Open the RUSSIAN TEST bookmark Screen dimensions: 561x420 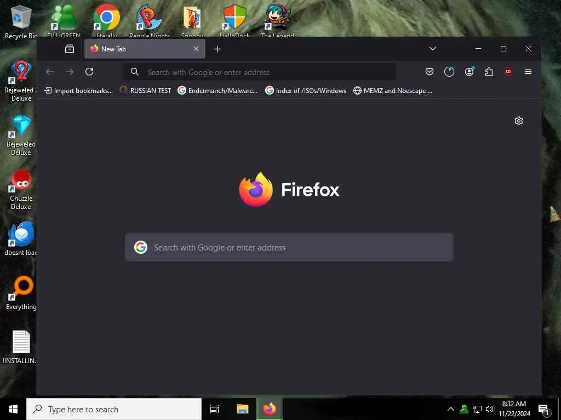[145, 91]
